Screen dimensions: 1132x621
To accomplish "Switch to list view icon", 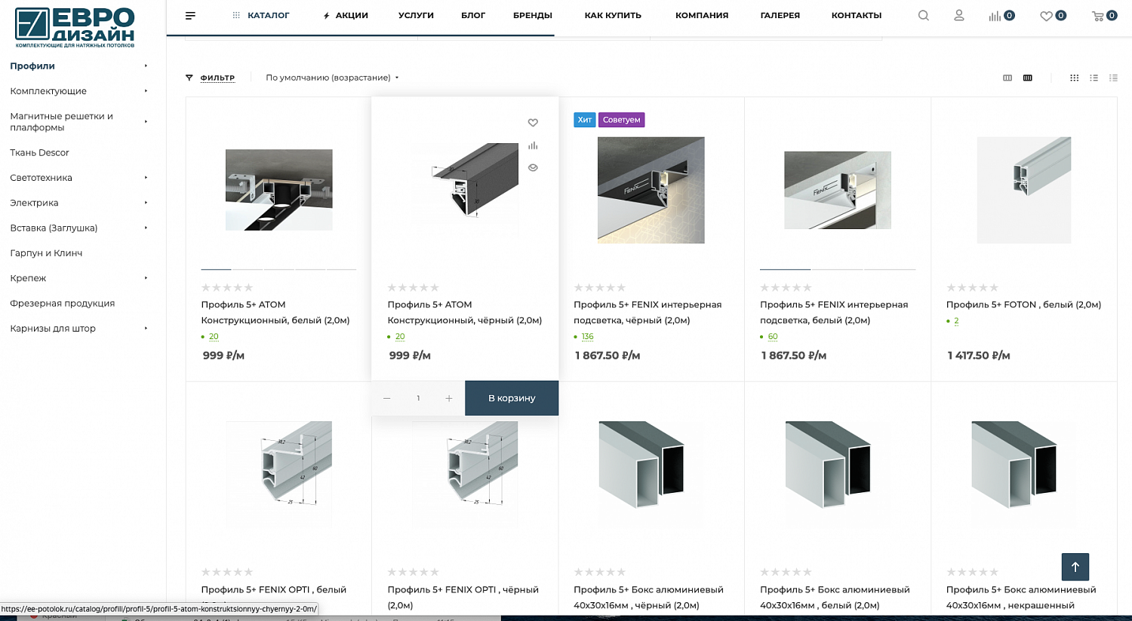I will pos(1094,78).
